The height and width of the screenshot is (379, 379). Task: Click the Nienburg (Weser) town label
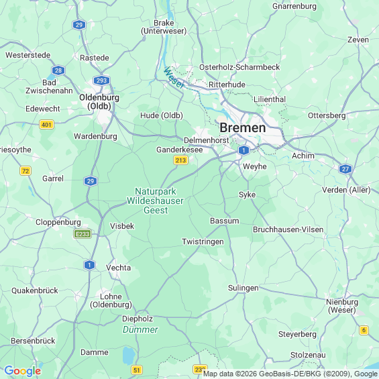[342, 306]
